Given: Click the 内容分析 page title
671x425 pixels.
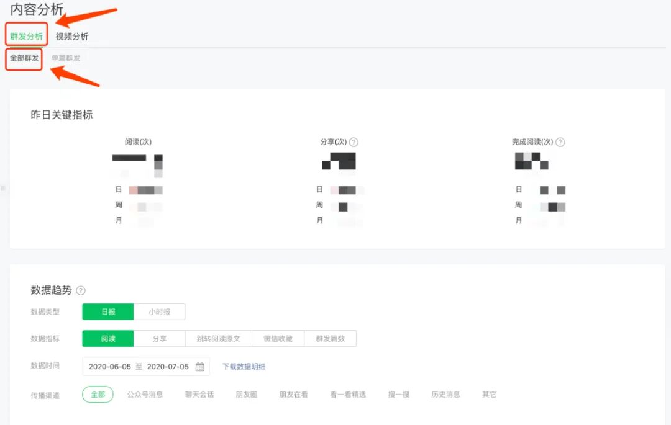Looking at the screenshot, I should coord(37,9).
